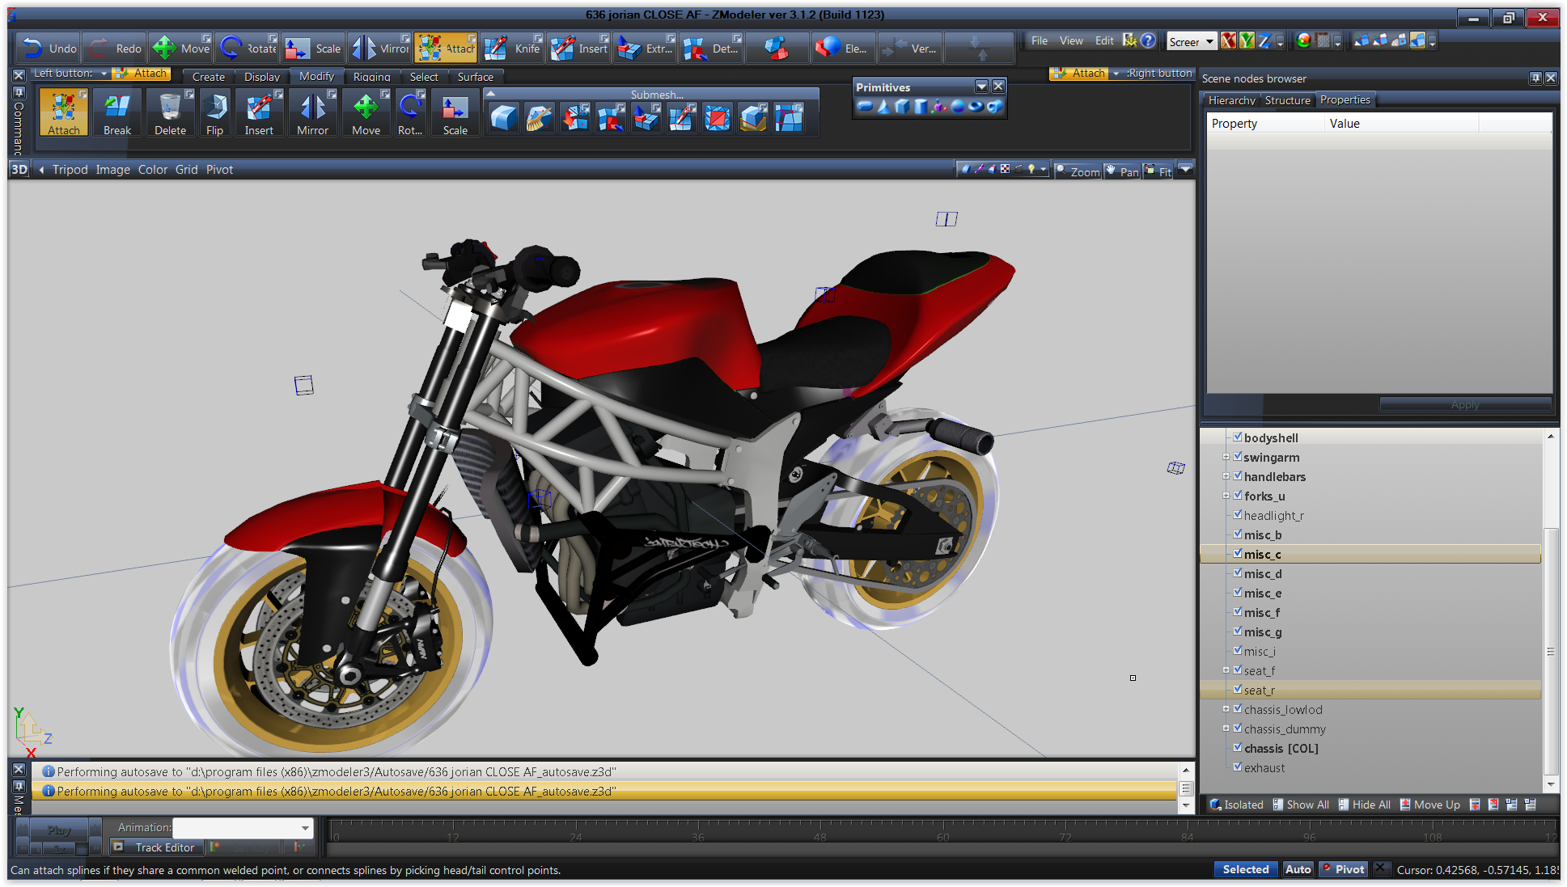Expand the forks_u tree node
Viewport: 1567px width, 887px height.
pyautogui.click(x=1226, y=496)
